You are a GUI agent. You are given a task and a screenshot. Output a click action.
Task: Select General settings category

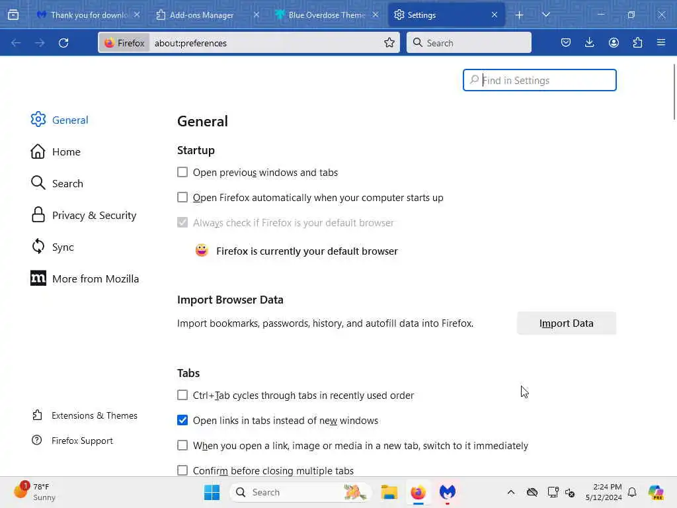pos(60,120)
